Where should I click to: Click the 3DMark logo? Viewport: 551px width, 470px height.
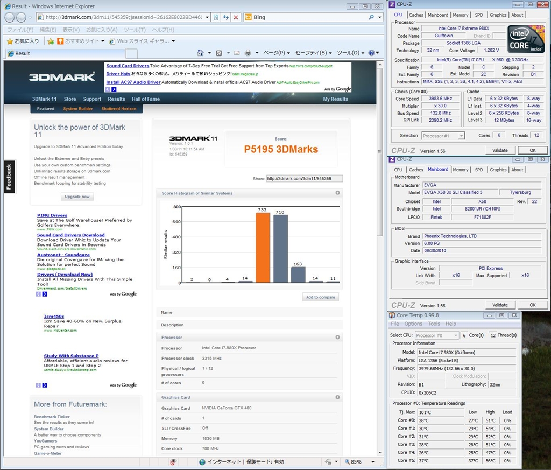(x=62, y=76)
